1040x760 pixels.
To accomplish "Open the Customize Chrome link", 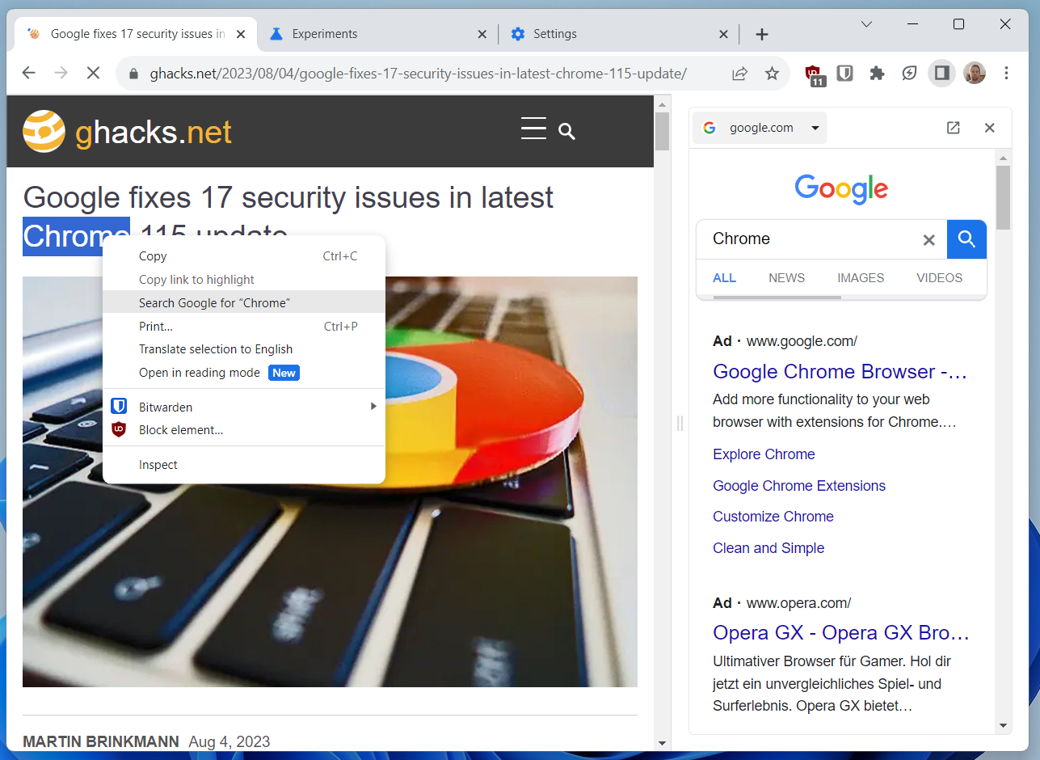I will 773,517.
